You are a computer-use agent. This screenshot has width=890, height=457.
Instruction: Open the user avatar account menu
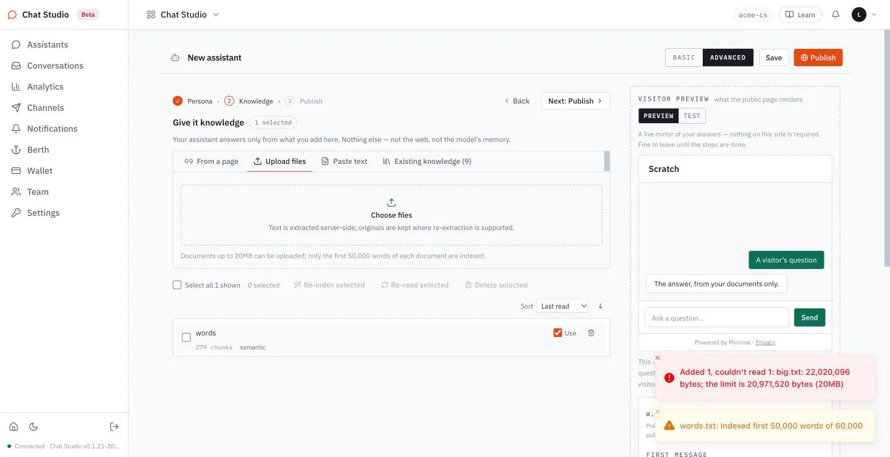coord(864,15)
